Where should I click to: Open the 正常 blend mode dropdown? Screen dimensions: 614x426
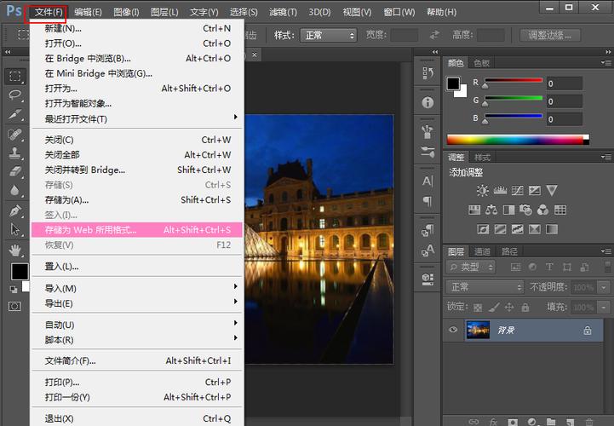485,287
